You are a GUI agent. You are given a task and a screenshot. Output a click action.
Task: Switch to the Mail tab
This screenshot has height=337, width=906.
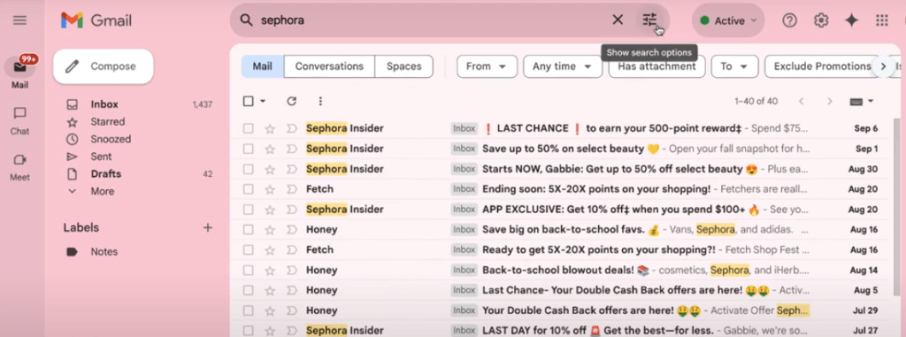(x=262, y=66)
